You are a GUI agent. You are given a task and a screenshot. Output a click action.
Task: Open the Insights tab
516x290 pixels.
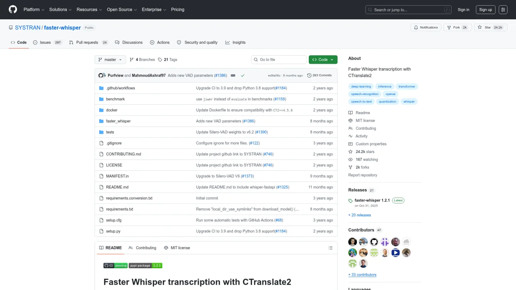click(x=235, y=42)
